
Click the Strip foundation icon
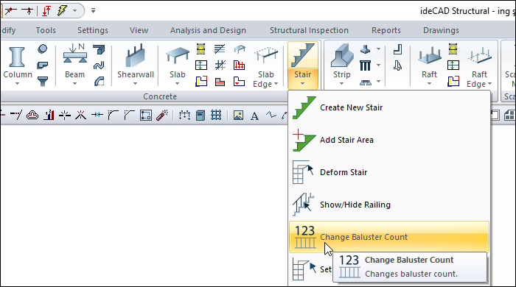tap(342, 56)
